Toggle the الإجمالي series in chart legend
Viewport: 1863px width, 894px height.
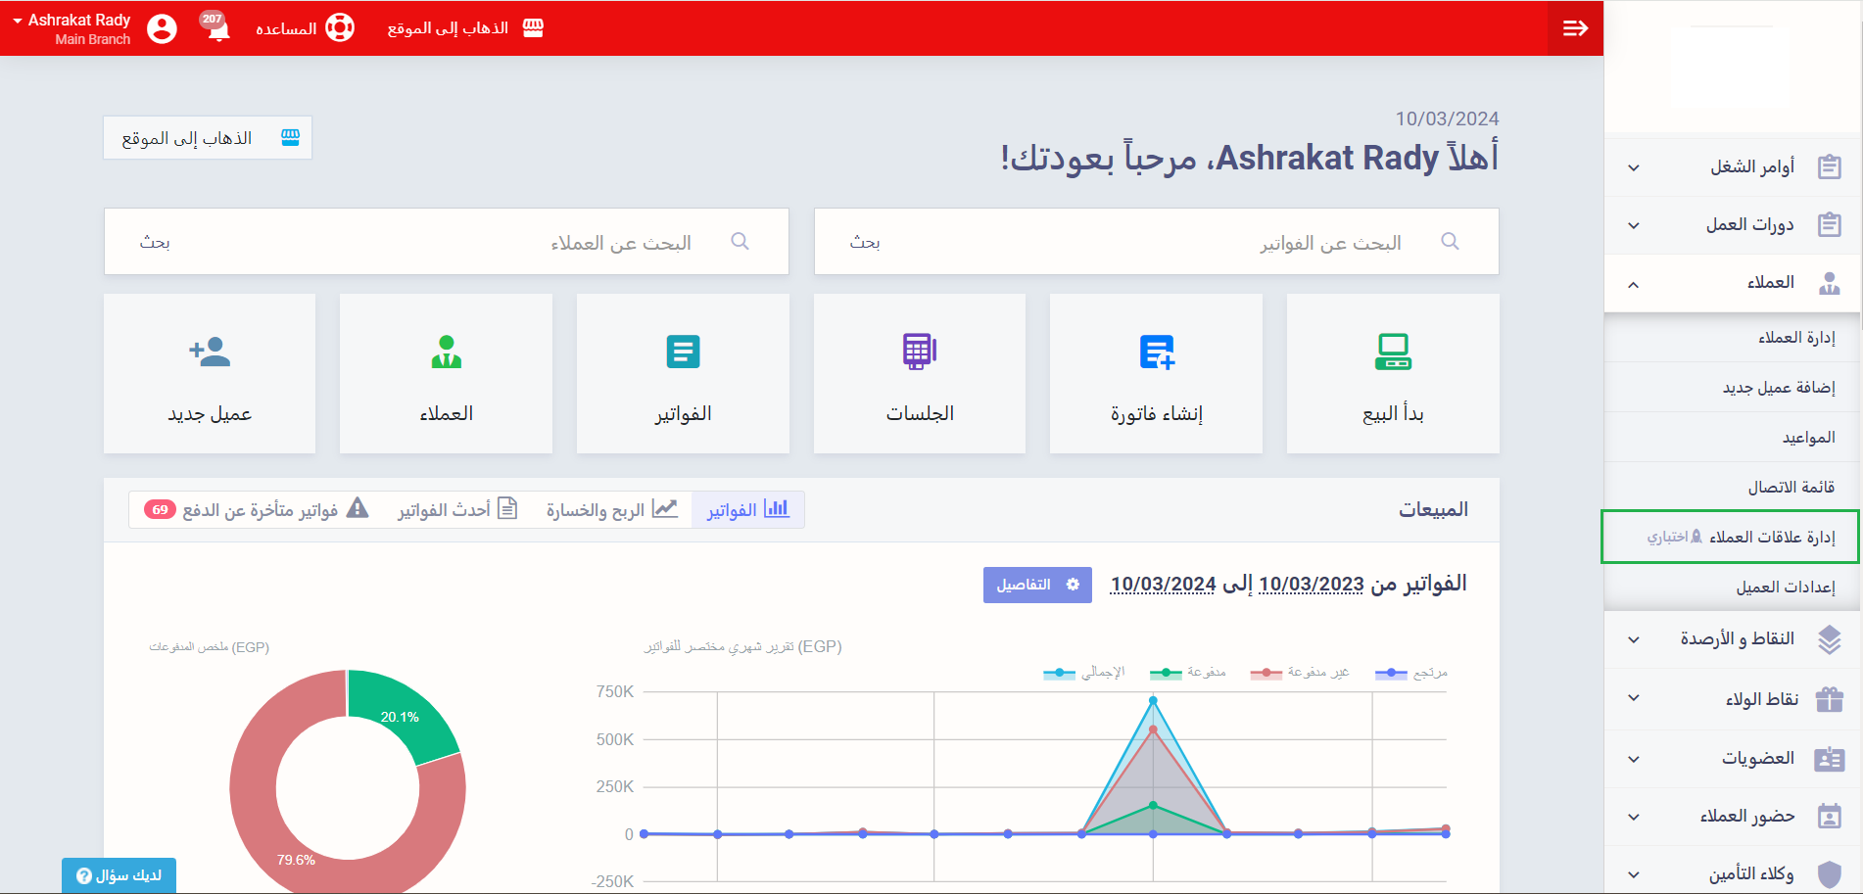pos(1085,673)
